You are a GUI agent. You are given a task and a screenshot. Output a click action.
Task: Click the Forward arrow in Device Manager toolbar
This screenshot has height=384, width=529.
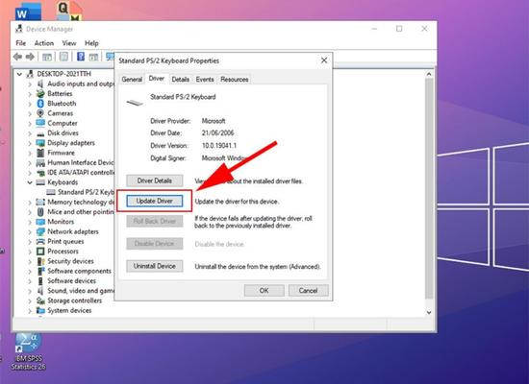30,57
